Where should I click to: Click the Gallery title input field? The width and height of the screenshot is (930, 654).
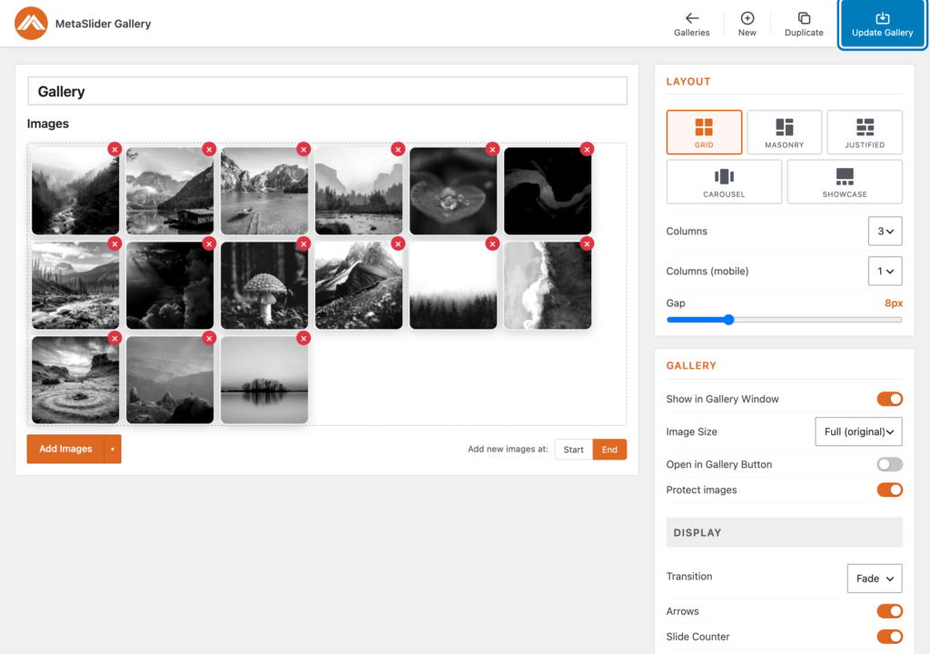tap(327, 92)
